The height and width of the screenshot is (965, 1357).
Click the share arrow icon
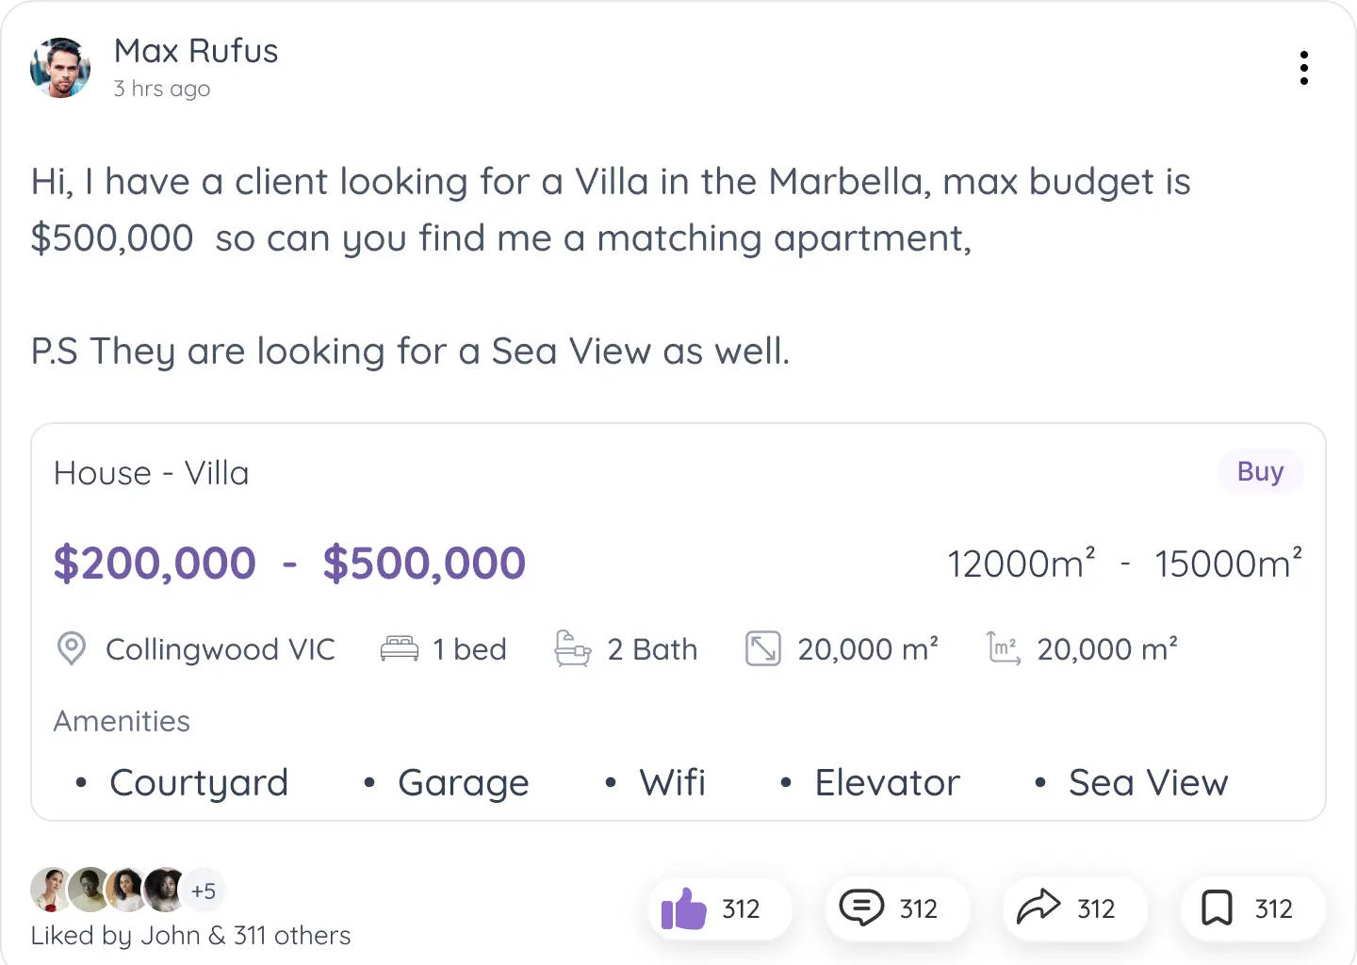pos(1038,908)
